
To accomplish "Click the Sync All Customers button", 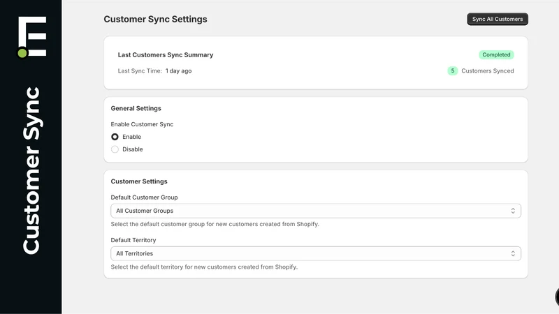I will coord(498,20).
